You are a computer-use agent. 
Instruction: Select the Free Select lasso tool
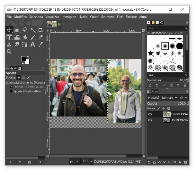[25, 30]
